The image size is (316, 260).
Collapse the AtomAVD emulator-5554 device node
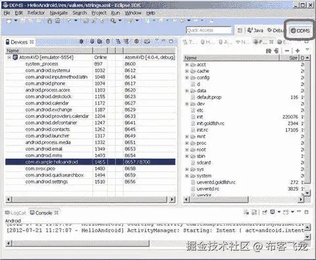(x=9, y=57)
